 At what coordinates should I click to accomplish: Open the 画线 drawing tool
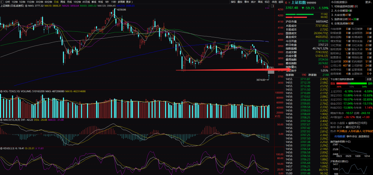260,2
